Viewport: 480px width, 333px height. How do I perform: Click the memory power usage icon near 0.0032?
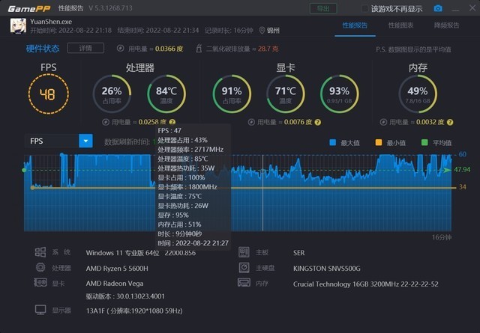pos(383,122)
